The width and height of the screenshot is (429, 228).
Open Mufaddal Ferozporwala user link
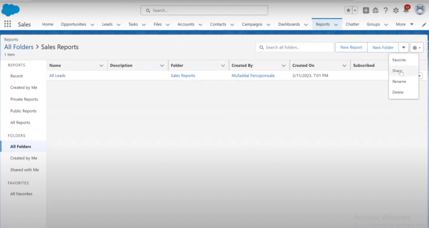253,76
